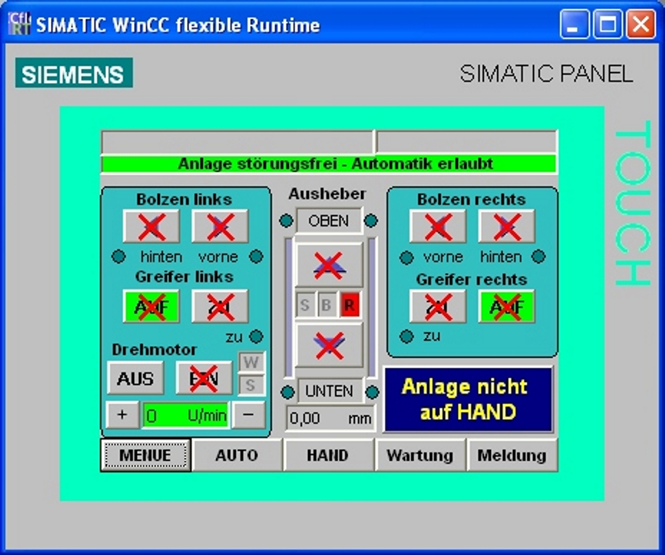The width and height of the screenshot is (665, 555).
Task: Toggle the green AUF button for Greifer links
Action: click(151, 306)
